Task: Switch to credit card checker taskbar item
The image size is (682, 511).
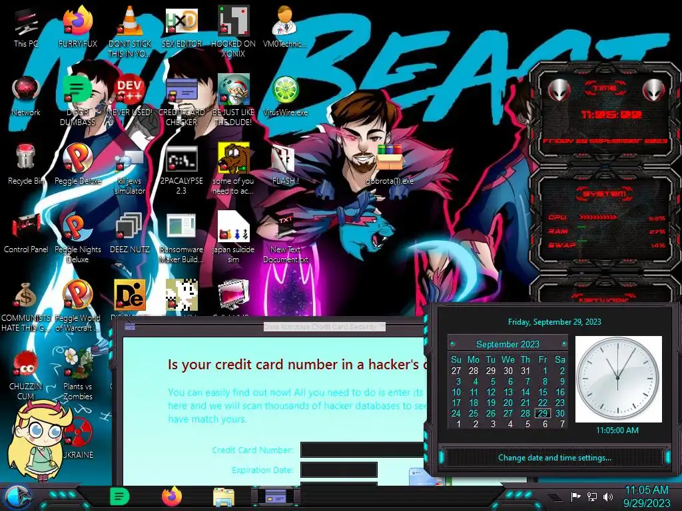Action: pos(275,496)
